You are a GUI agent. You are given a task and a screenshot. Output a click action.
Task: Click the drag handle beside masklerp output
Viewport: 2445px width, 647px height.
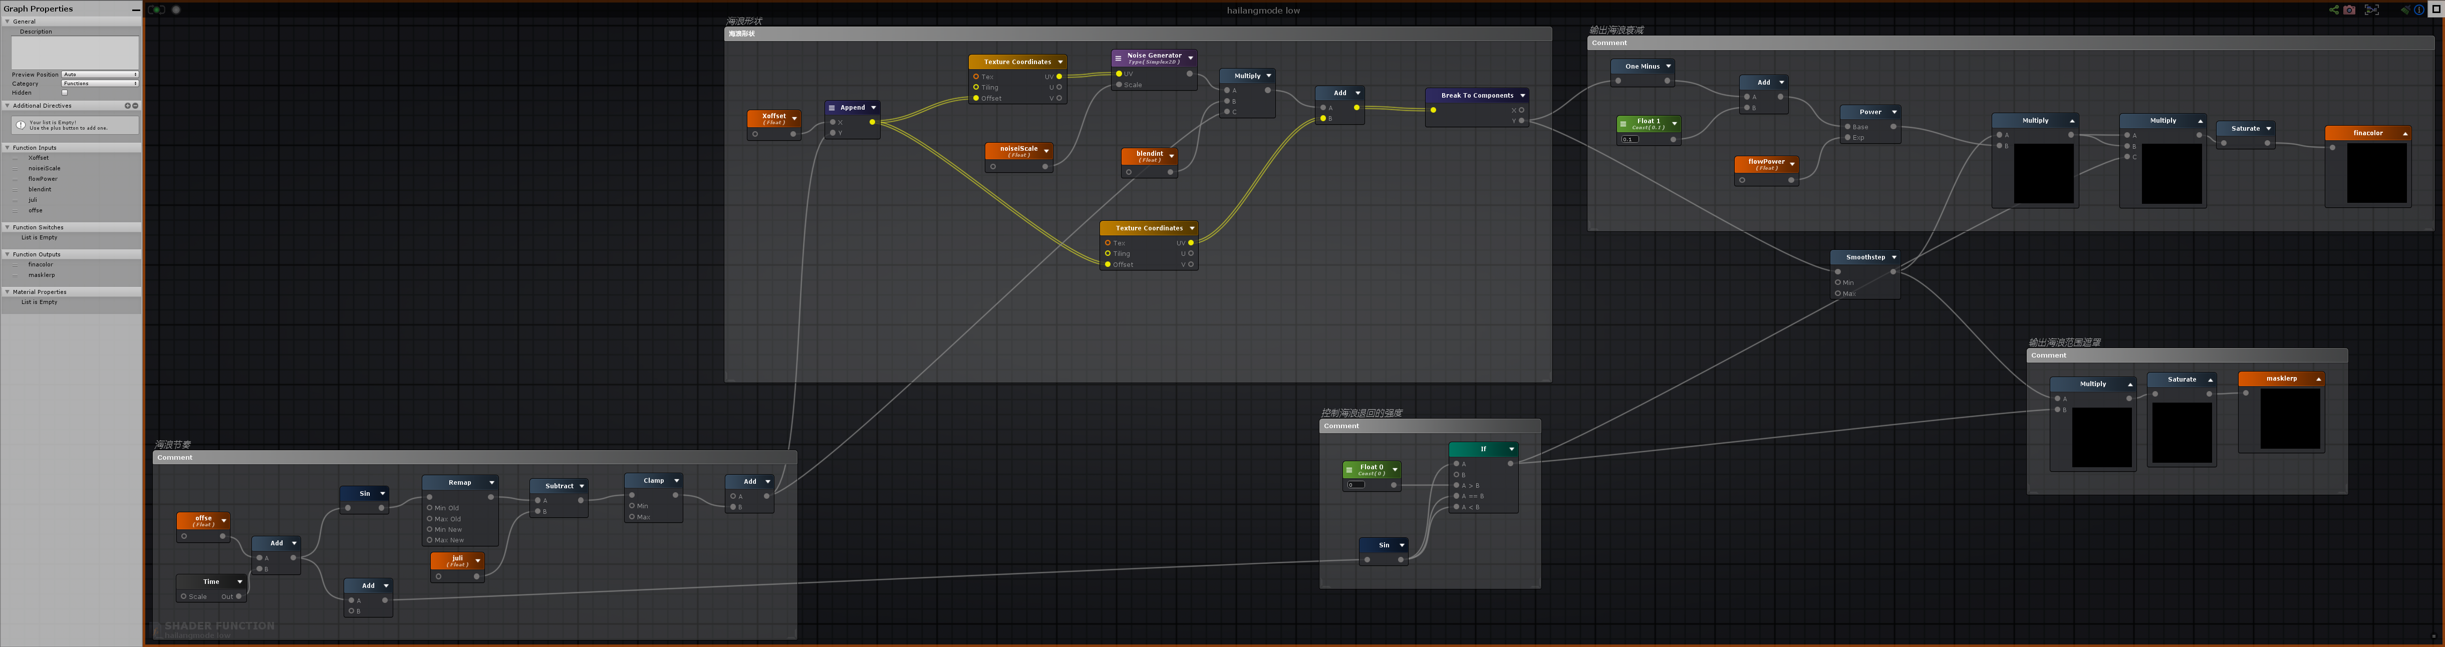(x=16, y=275)
